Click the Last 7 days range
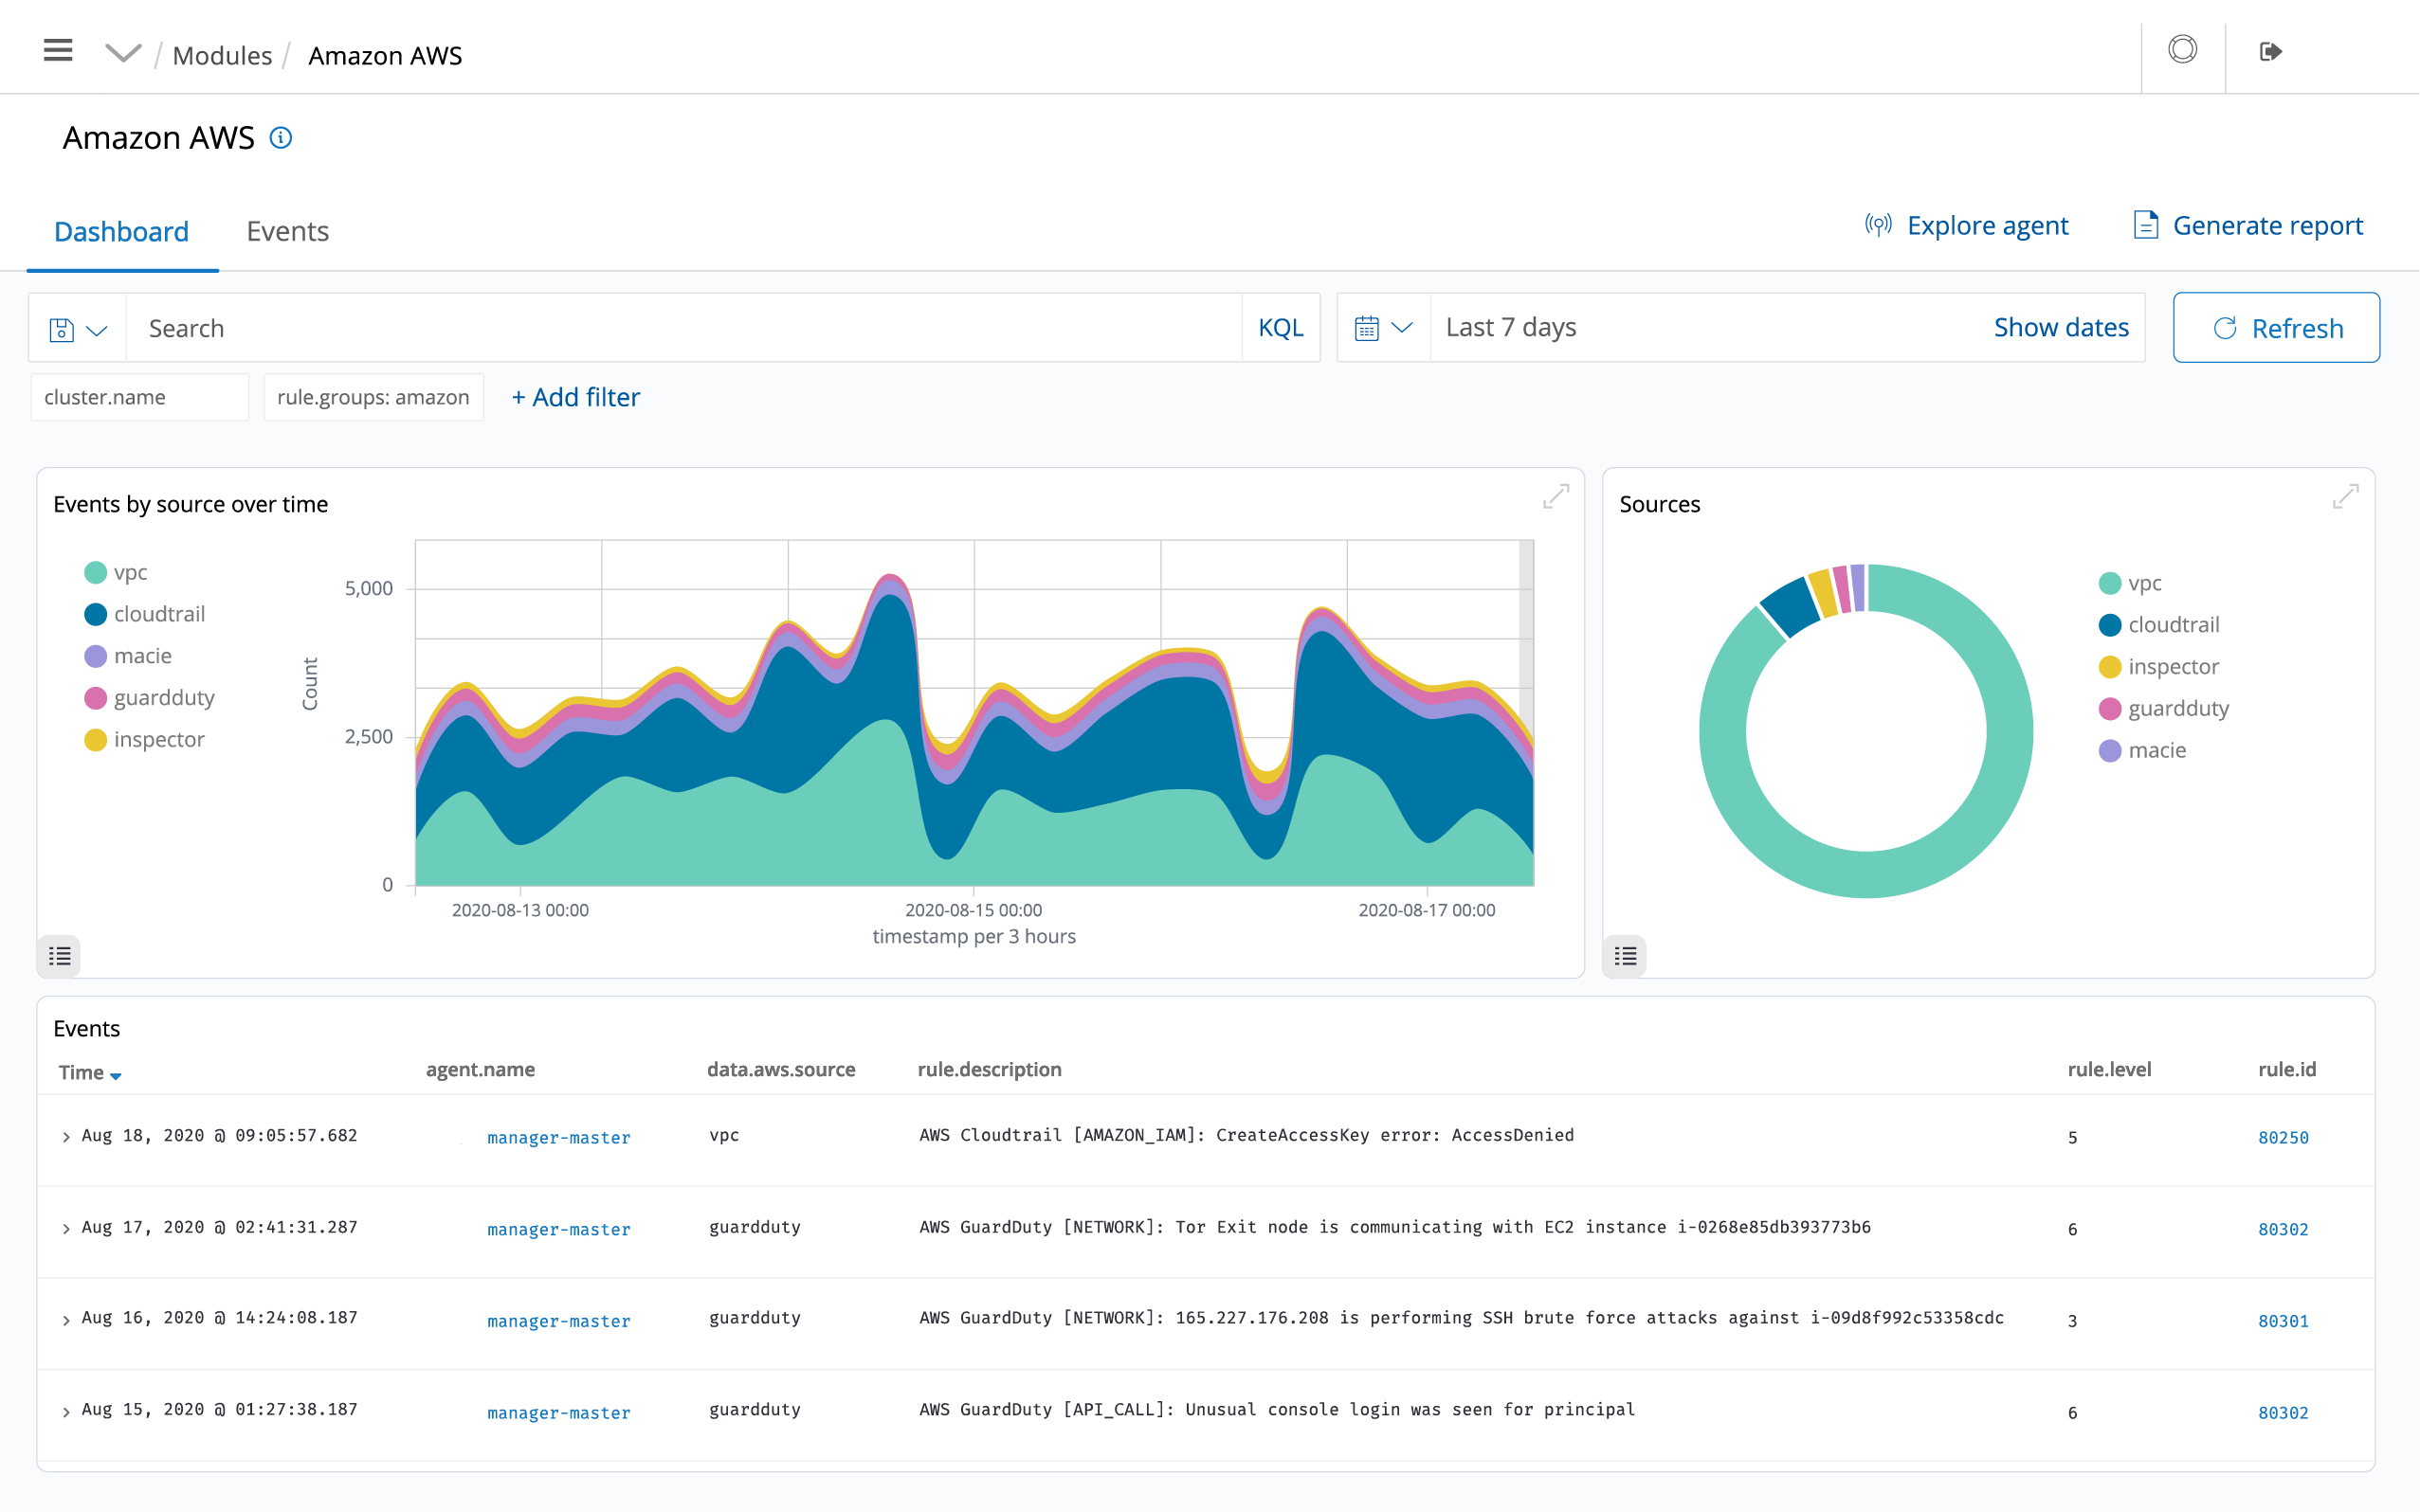This screenshot has height=1512, width=2420. pos(1511,327)
